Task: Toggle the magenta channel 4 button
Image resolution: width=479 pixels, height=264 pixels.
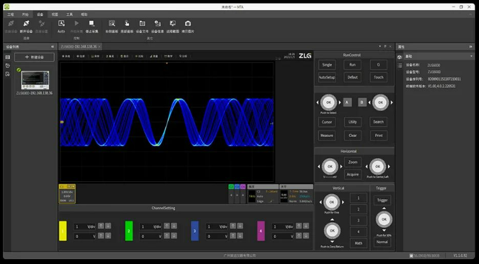Action: (x=261, y=231)
